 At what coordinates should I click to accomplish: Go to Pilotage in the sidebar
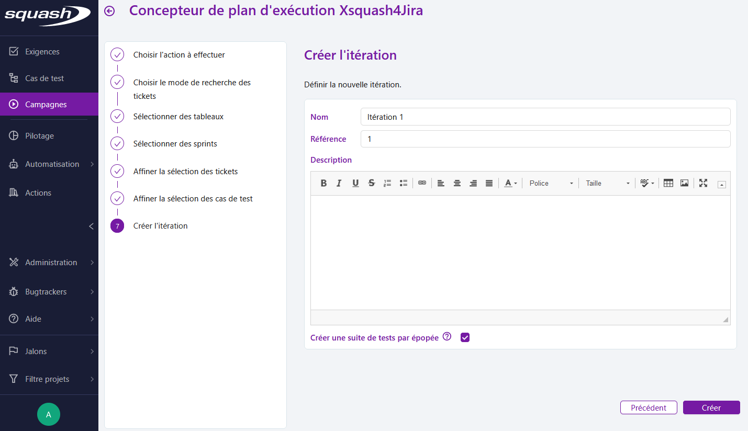click(x=40, y=136)
